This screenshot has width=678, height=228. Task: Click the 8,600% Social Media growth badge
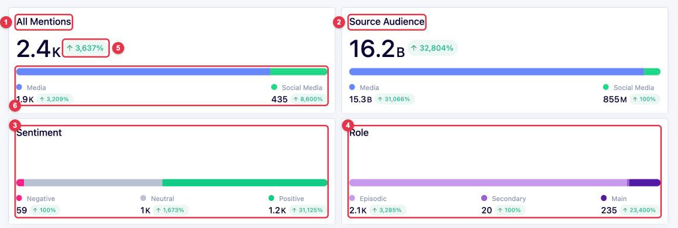pos(308,99)
